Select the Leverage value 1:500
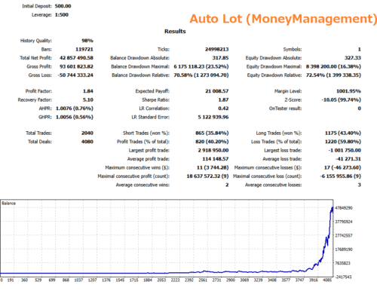This screenshot has height=294, width=377. point(62,15)
